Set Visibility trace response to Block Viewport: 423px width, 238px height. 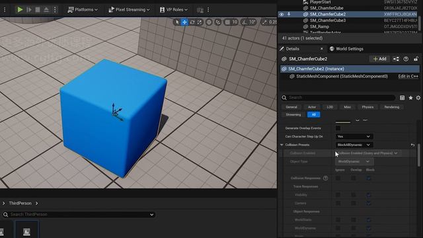[369, 195]
